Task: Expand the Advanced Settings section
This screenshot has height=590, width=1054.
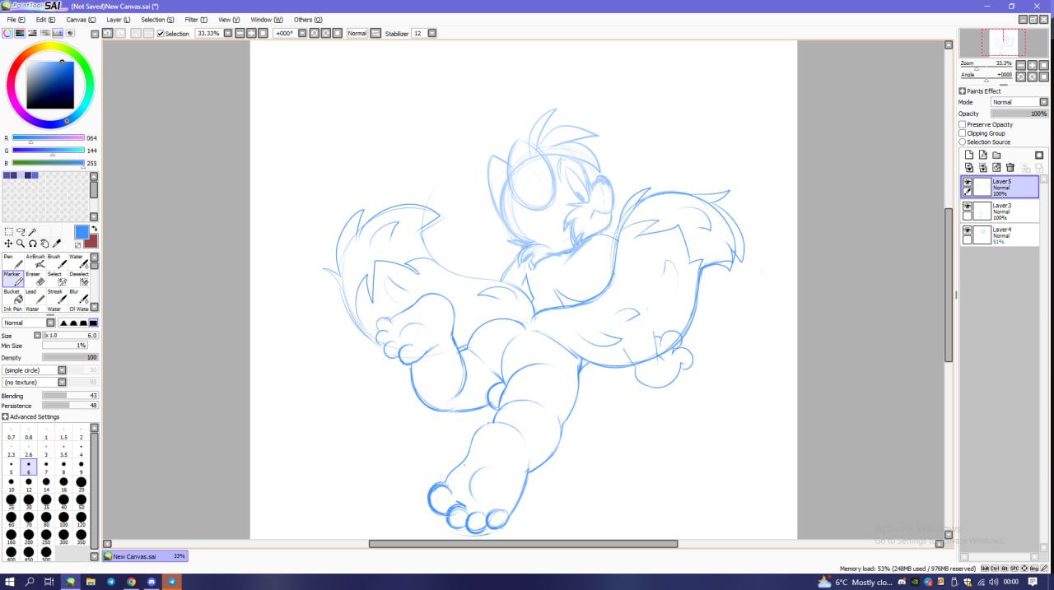Action: point(6,417)
